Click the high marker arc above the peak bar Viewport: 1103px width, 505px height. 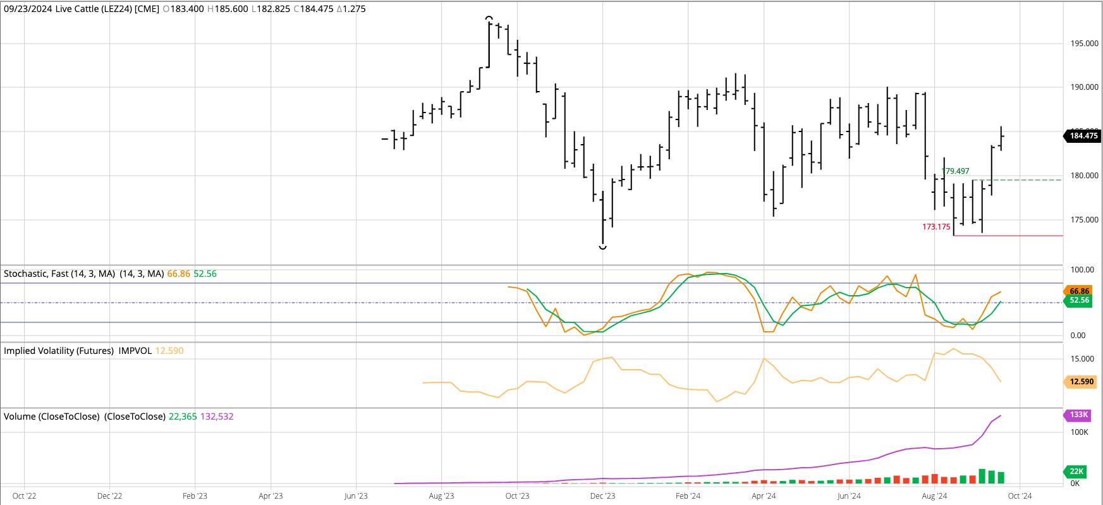pos(489,18)
